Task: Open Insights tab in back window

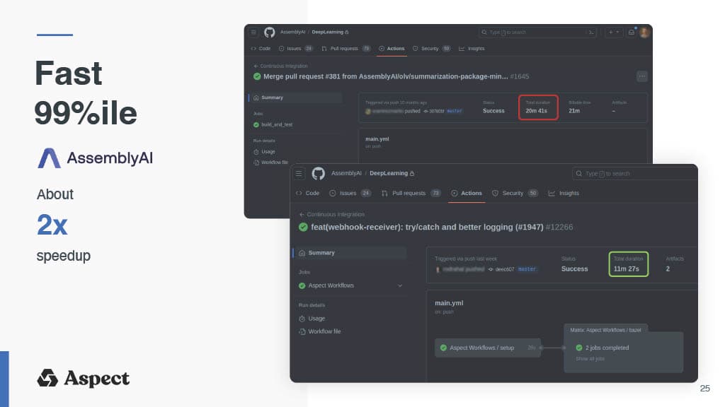Action: point(472,49)
